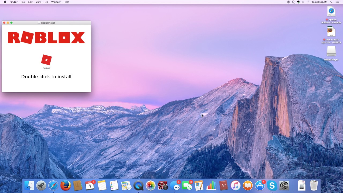
Task: Click the date and time in the menu bar
Action: (x=320, y=2)
